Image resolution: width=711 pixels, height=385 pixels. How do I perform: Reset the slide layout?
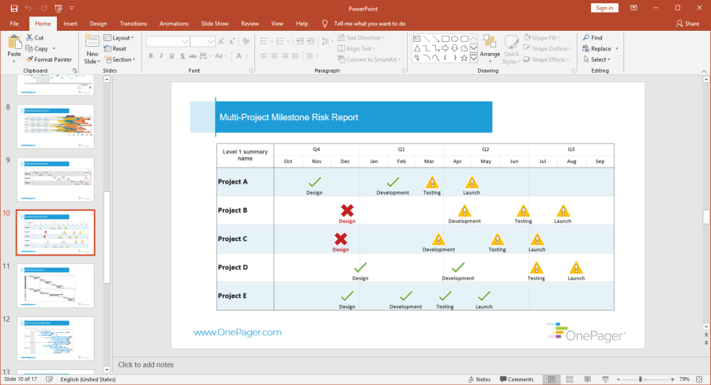click(115, 48)
